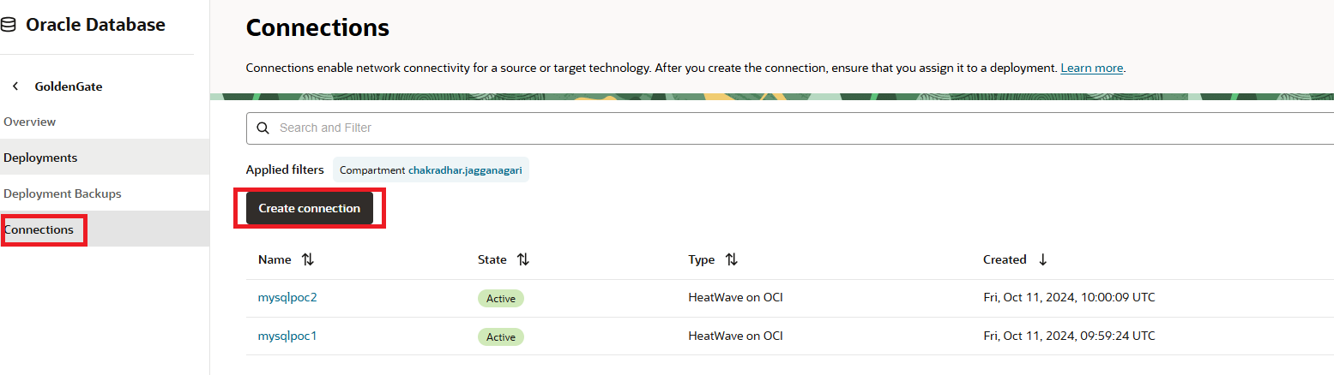Select Connections in the sidebar
The width and height of the screenshot is (1334, 375).
(39, 229)
